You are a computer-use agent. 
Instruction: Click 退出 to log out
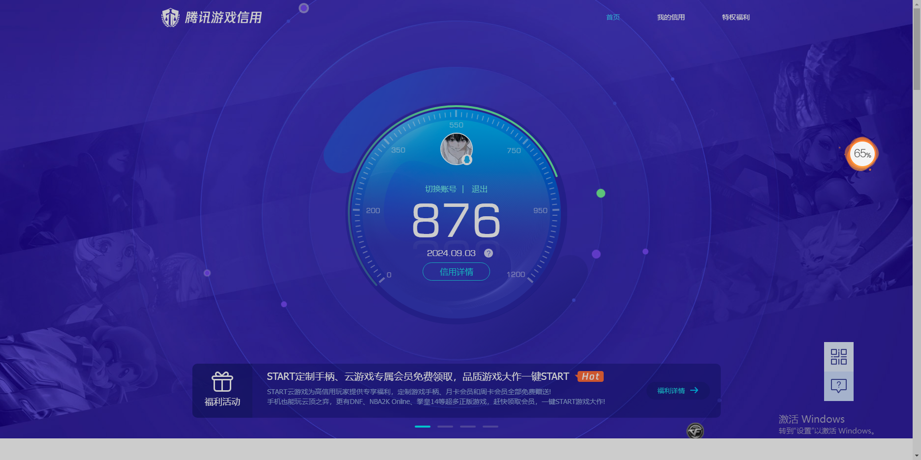click(480, 189)
